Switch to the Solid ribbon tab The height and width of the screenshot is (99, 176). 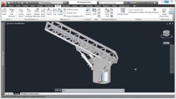pyautogui.click(x=18, y=6)
